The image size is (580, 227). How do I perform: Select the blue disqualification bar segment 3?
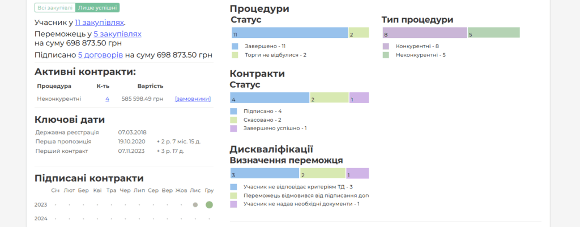coord(264,173)
